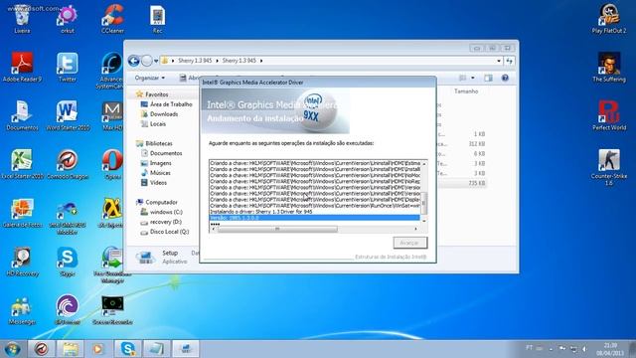Open the file explorer taskbar icon
This screenshot has width=636, height=358.
click(x=71, y=349)
